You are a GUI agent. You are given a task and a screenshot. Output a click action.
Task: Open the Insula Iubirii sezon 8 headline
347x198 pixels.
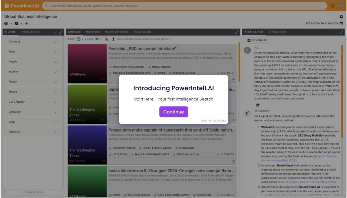pyautogui.click(x=172, y=171)
